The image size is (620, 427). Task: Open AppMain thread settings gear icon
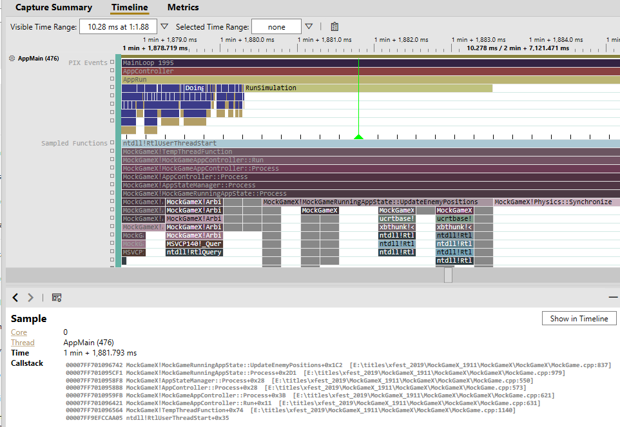[x=12, y=58]
